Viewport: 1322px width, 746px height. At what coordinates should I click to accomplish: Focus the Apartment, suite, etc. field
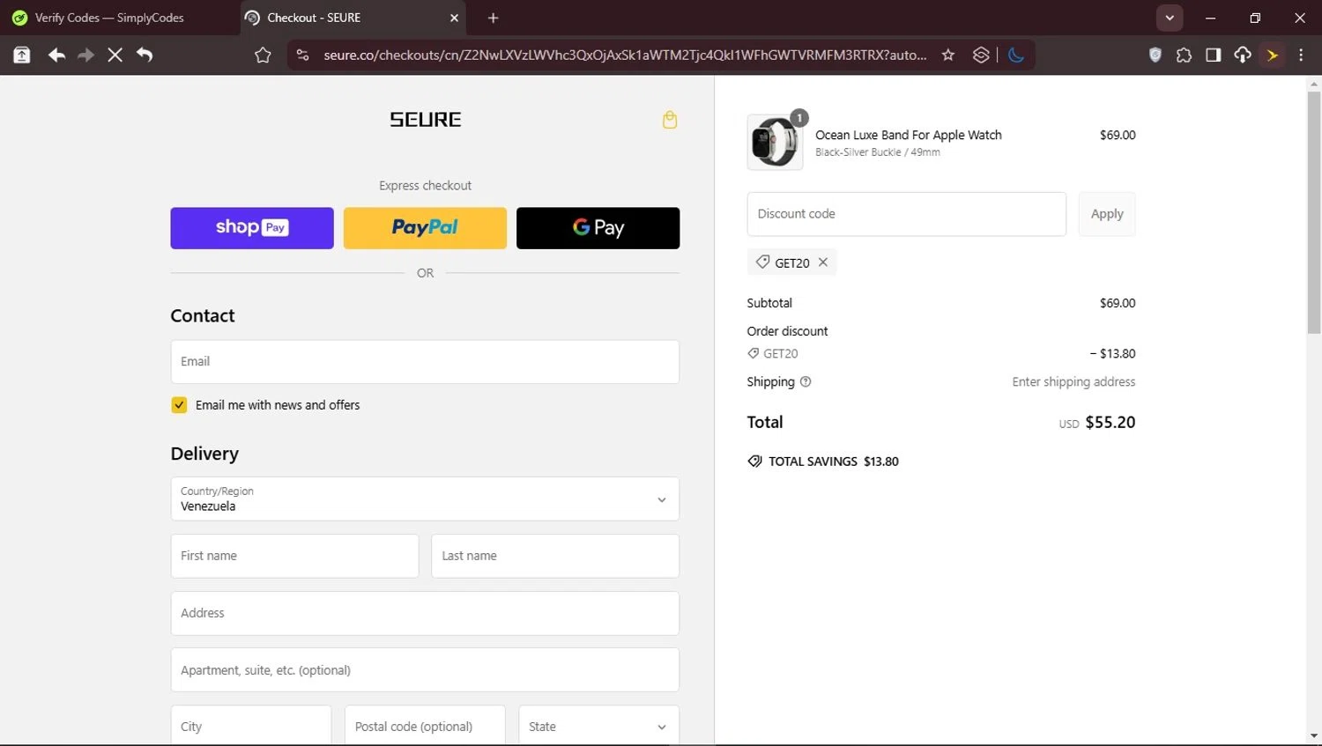tap(425, 670)
